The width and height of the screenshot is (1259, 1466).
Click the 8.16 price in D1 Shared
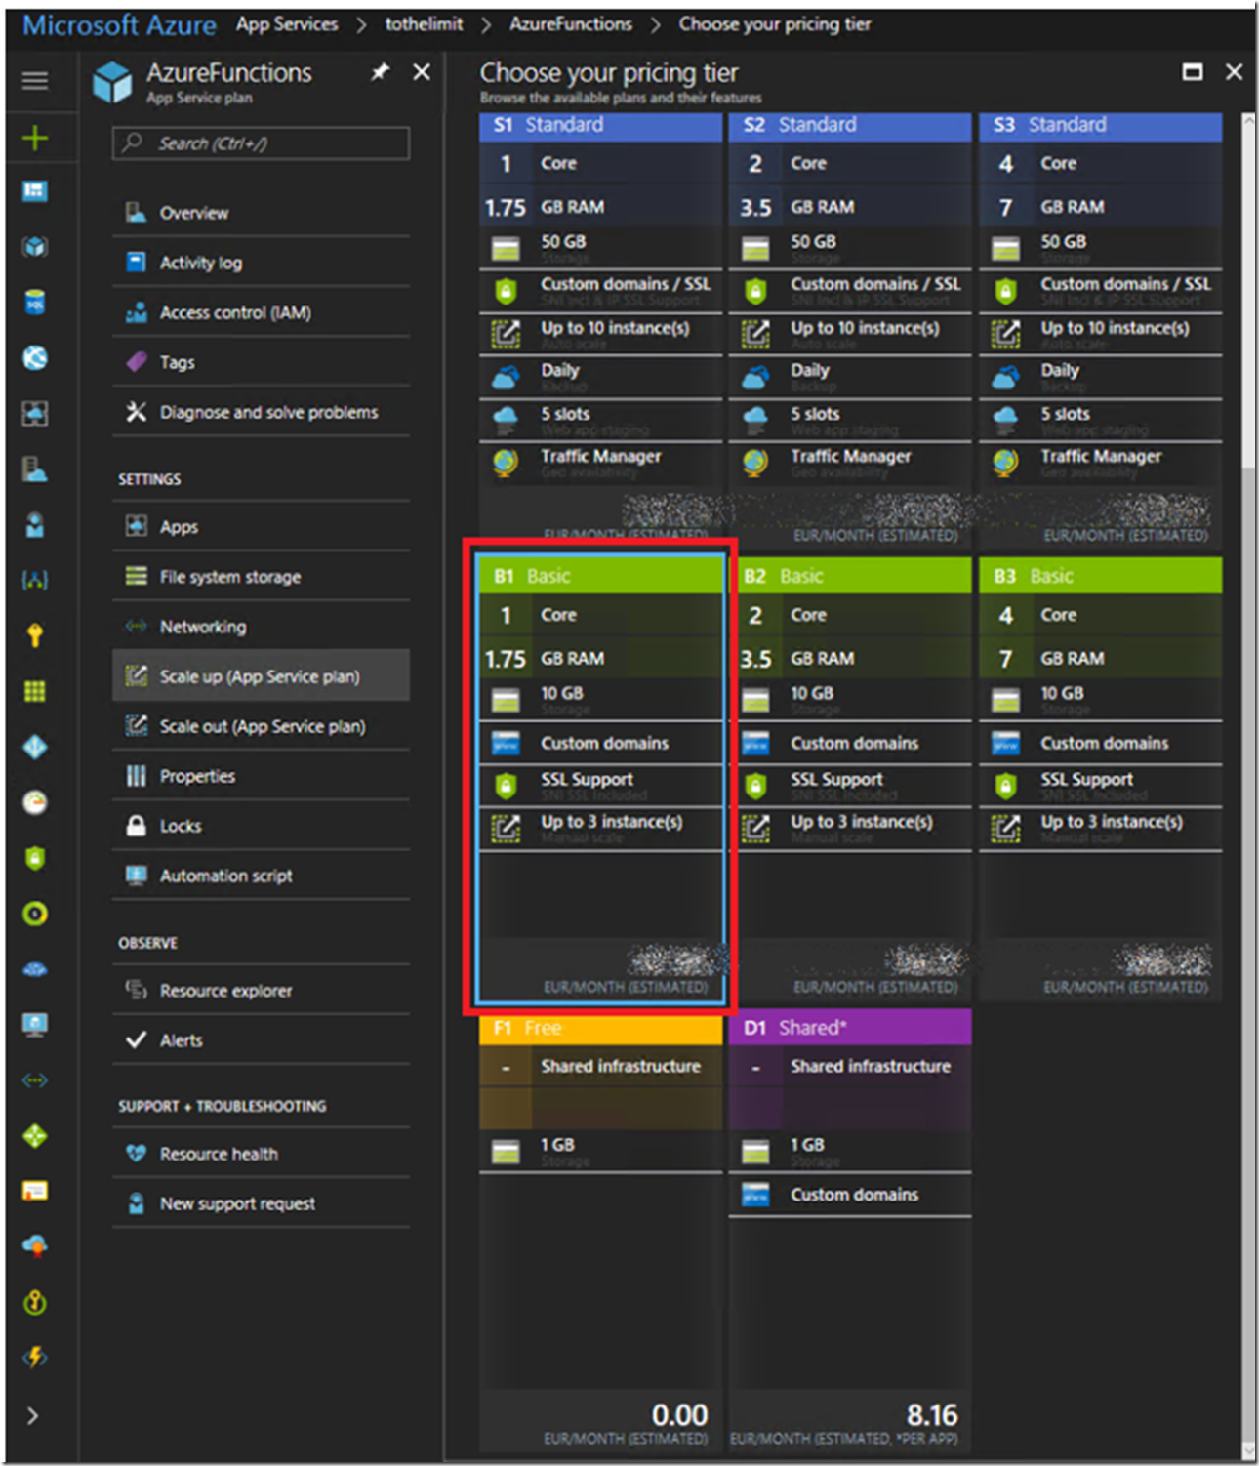tap(932, 1415)
